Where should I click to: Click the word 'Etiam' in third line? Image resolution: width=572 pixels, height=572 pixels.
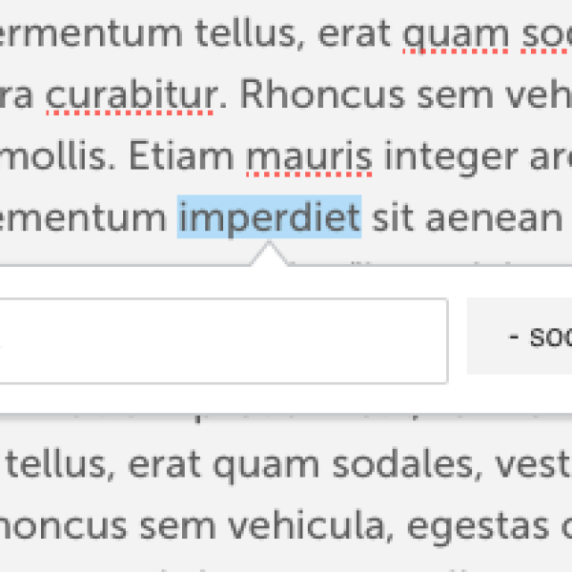click(x=194, y=156)
